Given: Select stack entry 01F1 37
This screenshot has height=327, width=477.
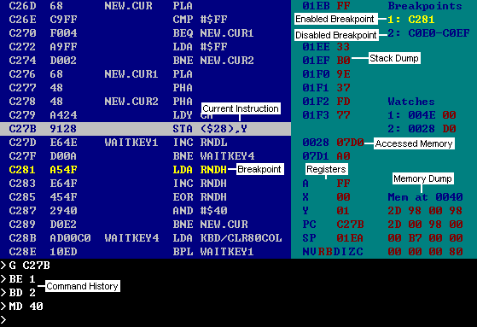Looking at the screenshot, I should [326, 88].
